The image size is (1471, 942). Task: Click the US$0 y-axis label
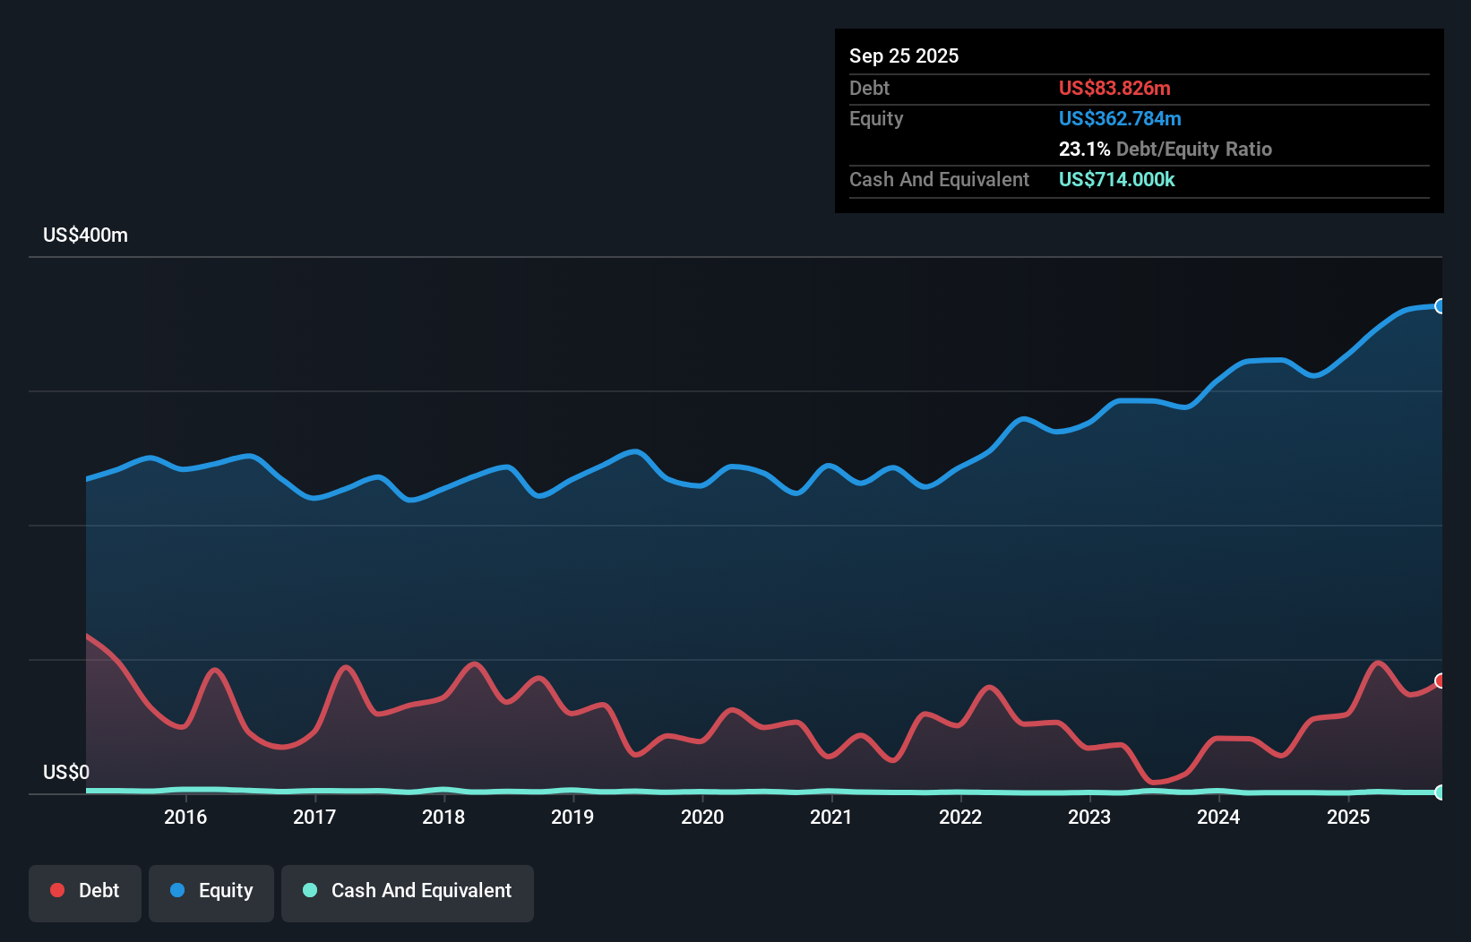coord(66,772)
